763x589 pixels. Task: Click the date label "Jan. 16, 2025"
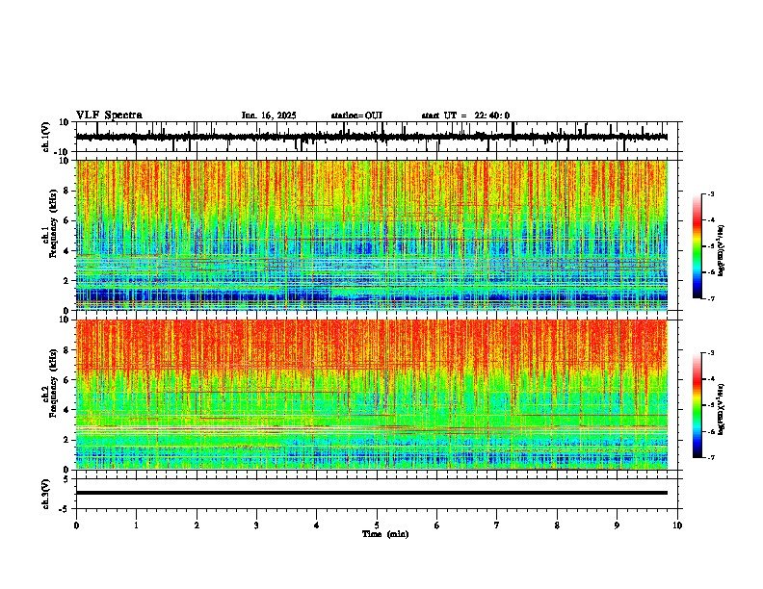pyautogui.click(x=269, y=115)
